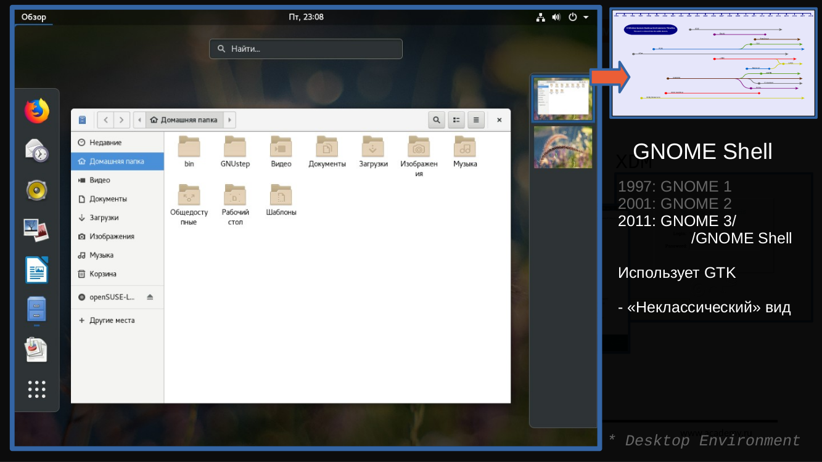This screenshot has height=462, width=822.
Task: Click the volume icon in top bar
Action: (556, 17)
